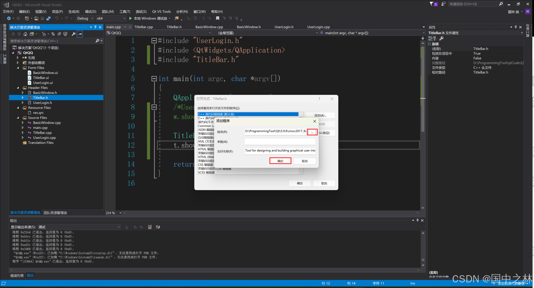Collapse the main function on line 5
Image resolution: width=534 pixels, height=288 pixels.
tap(154, 79)
